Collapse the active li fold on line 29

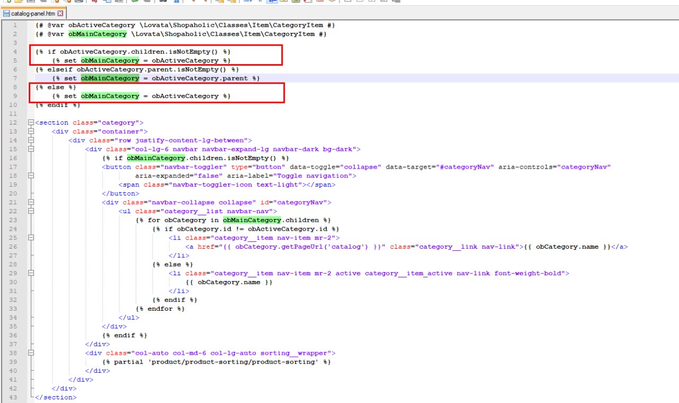coord(31,273)
